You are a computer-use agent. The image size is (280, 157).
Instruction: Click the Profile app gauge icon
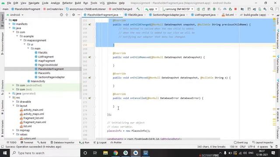click(x=225, y=9)
